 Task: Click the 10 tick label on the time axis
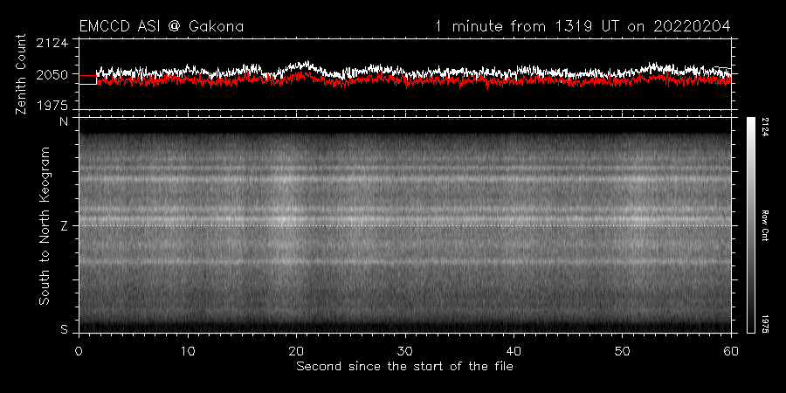point(188,350)
